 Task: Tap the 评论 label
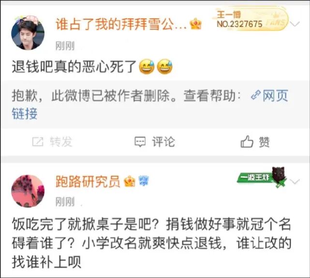[x=163, y=142]
